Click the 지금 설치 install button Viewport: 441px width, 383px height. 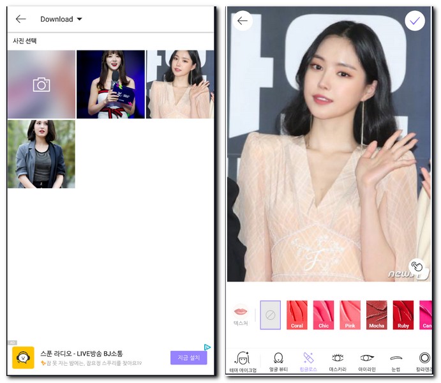pyautogui.click(x=188, y=357)
